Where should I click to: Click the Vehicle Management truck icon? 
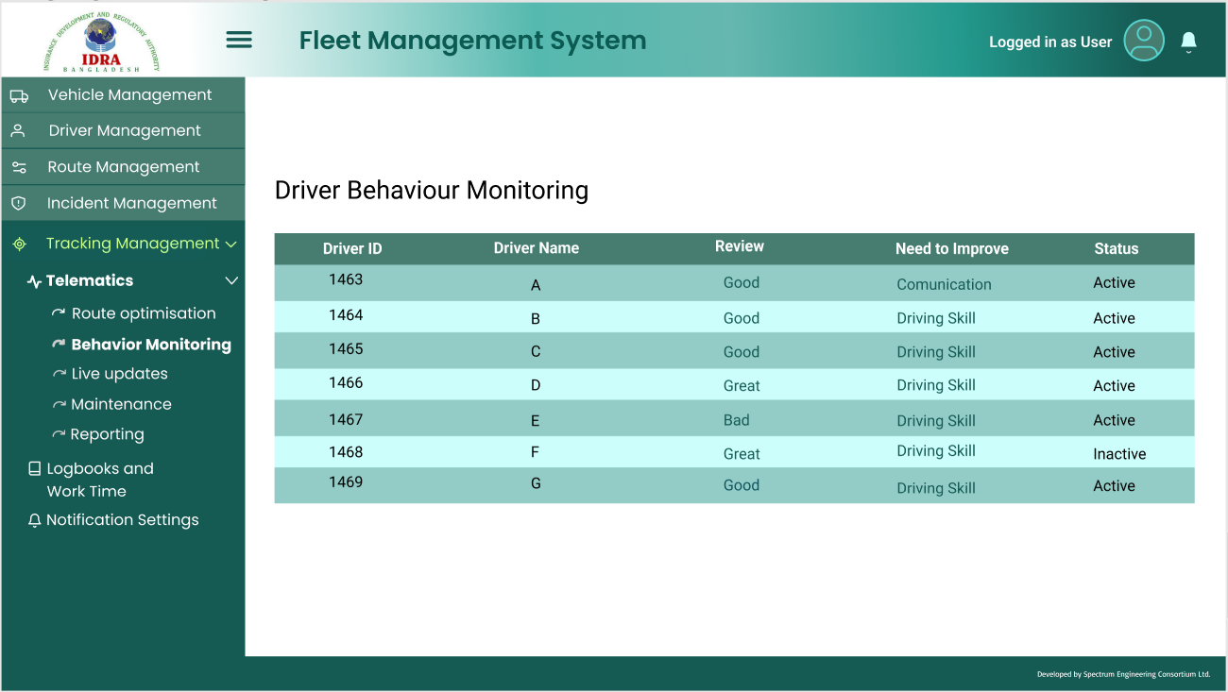pos(19,95)
